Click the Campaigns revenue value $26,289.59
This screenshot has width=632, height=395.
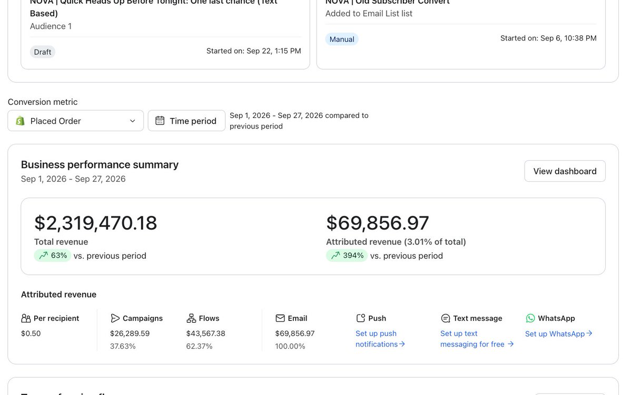[x=130, y=333]
